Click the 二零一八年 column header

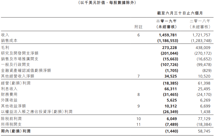coord(200,21)
